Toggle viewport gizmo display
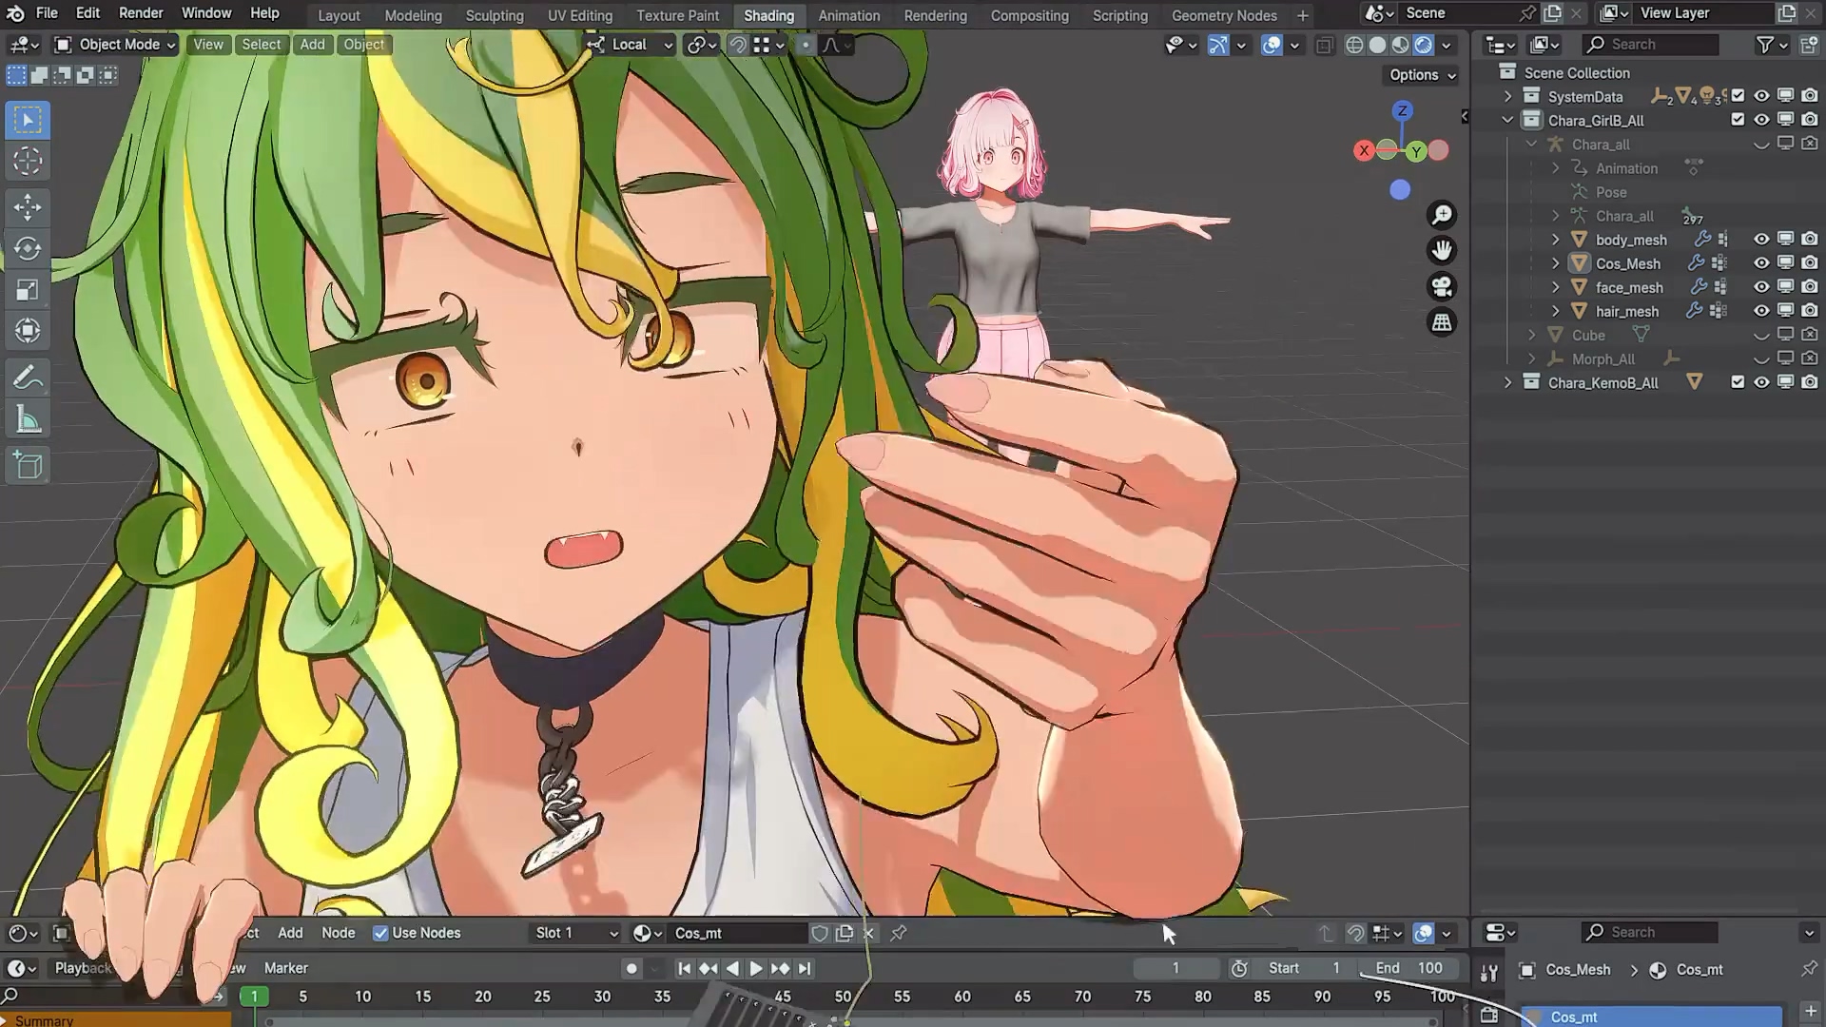 pos(1218,45)
